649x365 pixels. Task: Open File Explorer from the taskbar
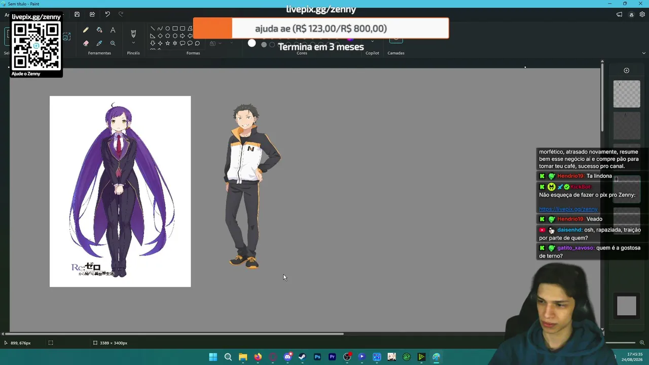243,357
